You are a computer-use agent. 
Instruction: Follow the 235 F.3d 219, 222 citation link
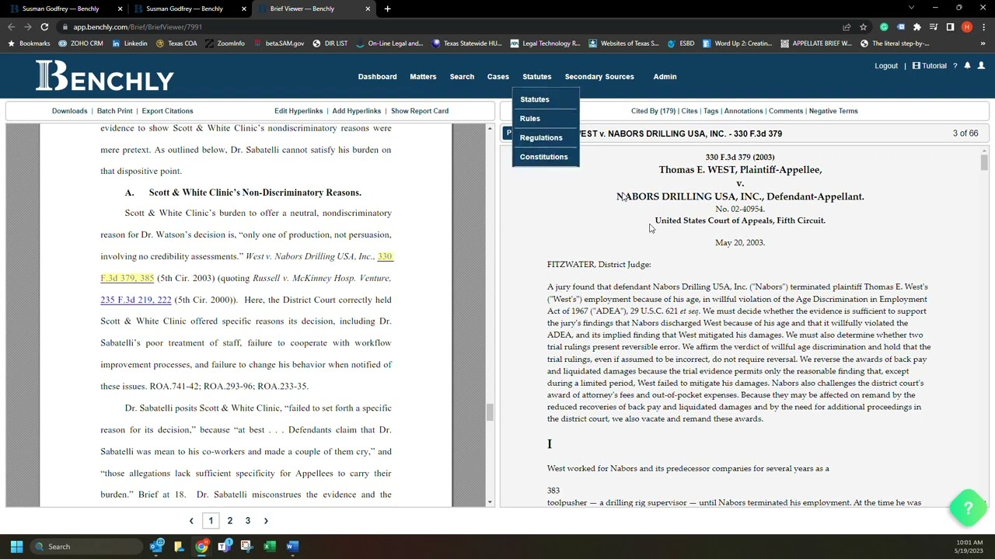136,300
